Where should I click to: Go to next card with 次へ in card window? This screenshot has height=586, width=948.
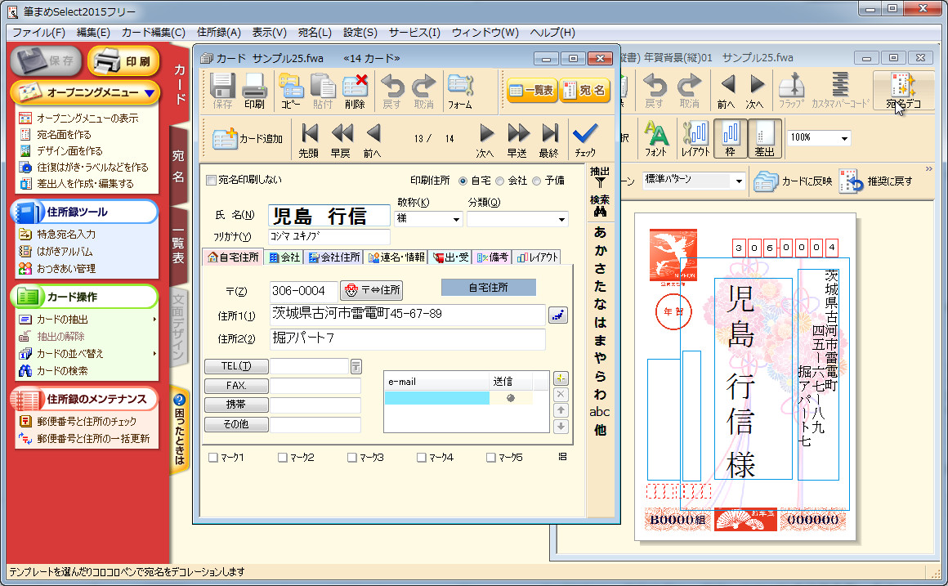pos(485,141)
